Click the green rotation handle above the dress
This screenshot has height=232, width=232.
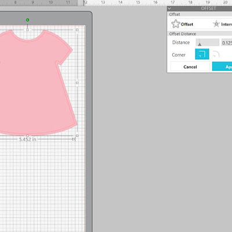click(x=28, y=20)
